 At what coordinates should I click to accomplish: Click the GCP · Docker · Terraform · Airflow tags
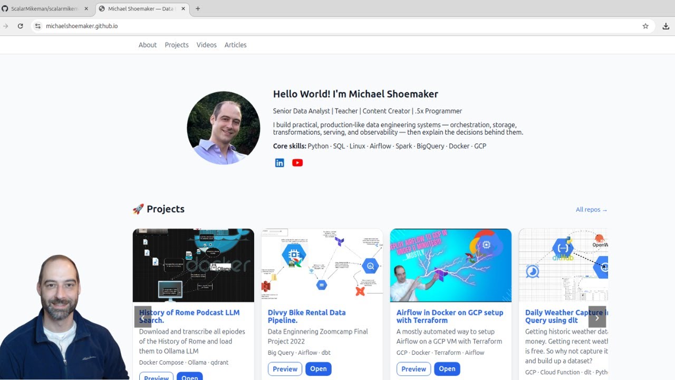440,353
